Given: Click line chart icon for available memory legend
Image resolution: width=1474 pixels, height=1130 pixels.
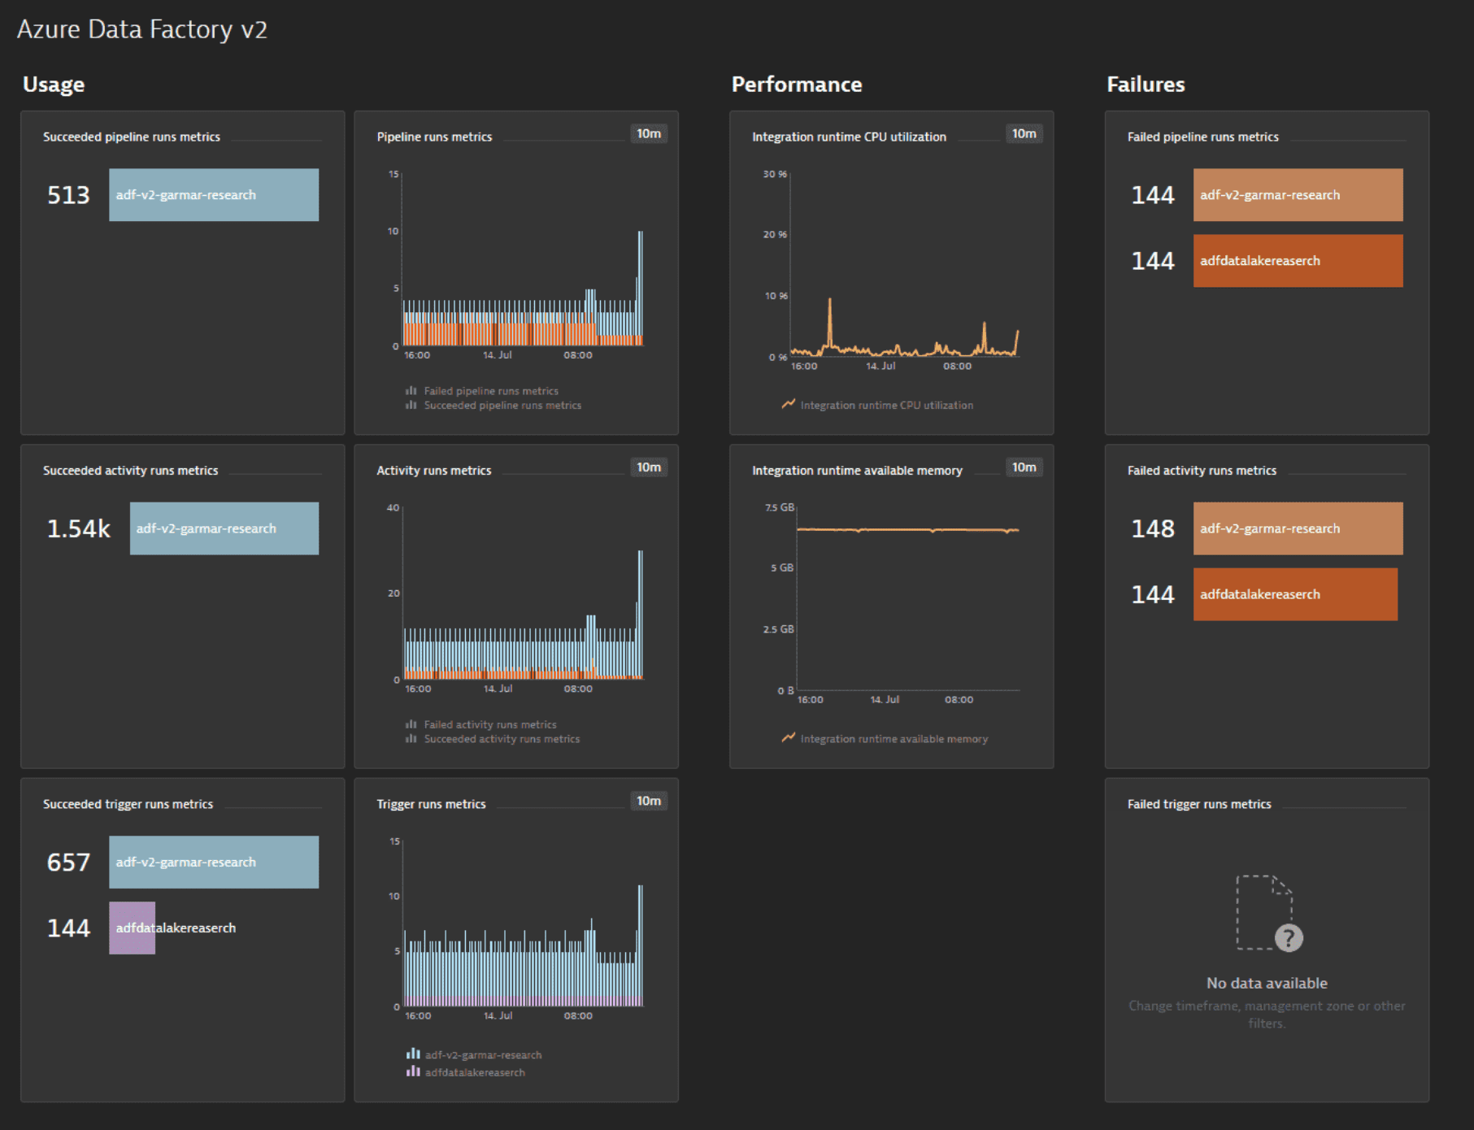Looking at the screenshot, I should point(788,738).
